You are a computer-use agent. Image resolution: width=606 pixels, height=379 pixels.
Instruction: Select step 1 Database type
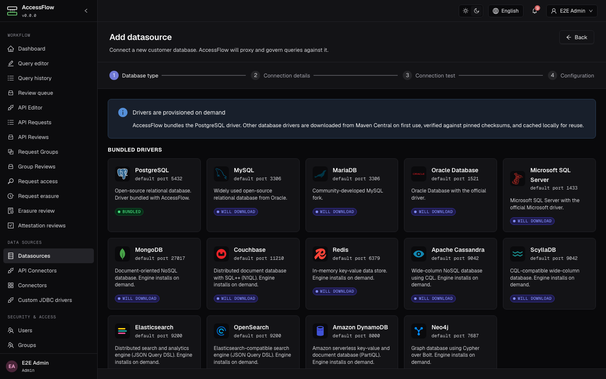[x=134, y=75]
